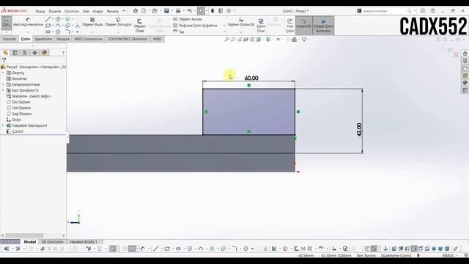Image resolution: width=469 pixels, height=264 pixels.
Task: Select the line tool in bottom toolbar
Action: 156,249
